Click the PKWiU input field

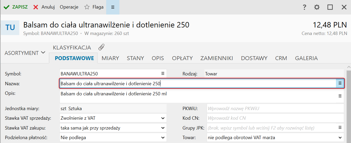click(275, 109)
